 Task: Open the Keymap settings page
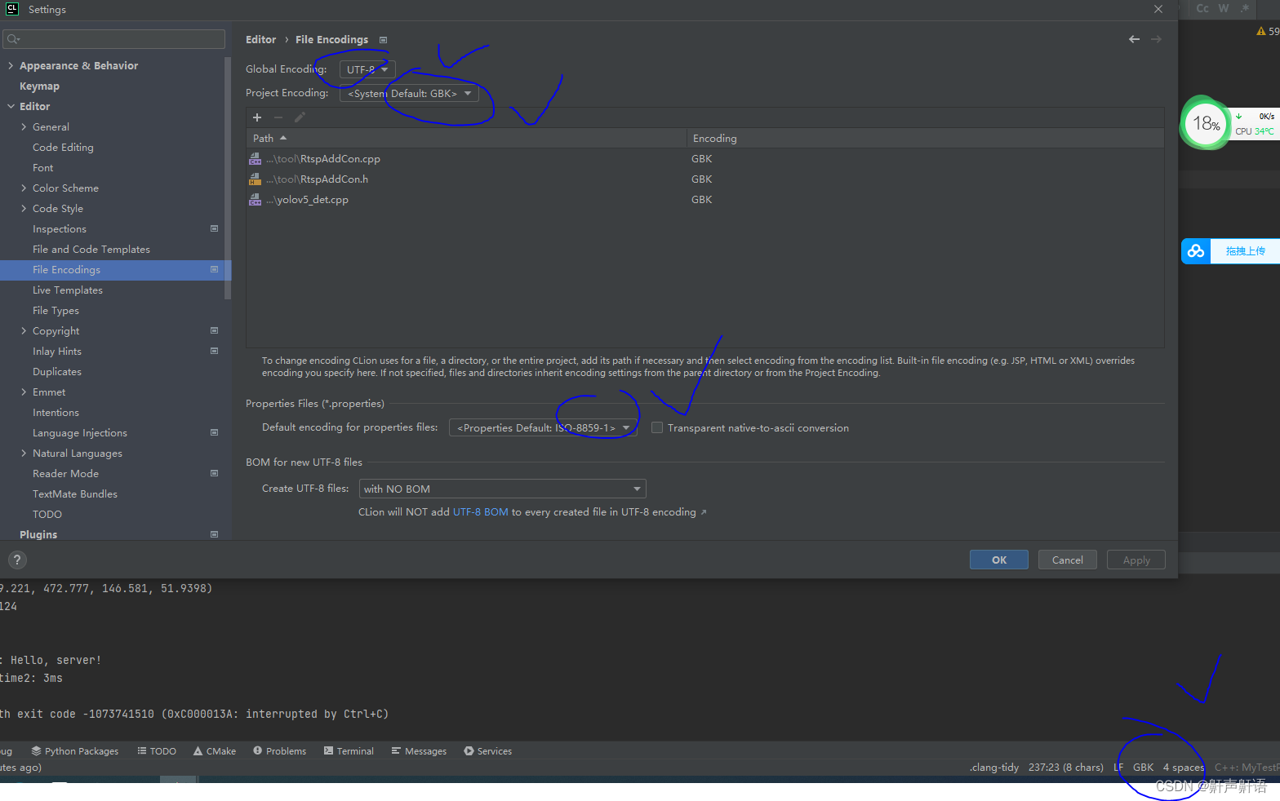click(x=39, y=86)
